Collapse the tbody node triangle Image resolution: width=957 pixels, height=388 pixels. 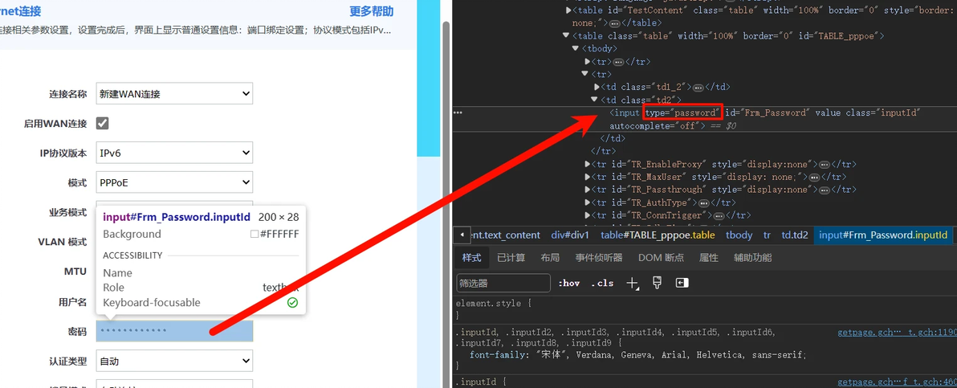click(x=576, y=49)
